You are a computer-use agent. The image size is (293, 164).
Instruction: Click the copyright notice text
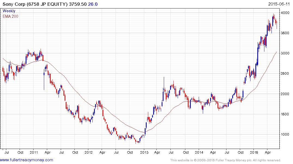tap(226, 160)
